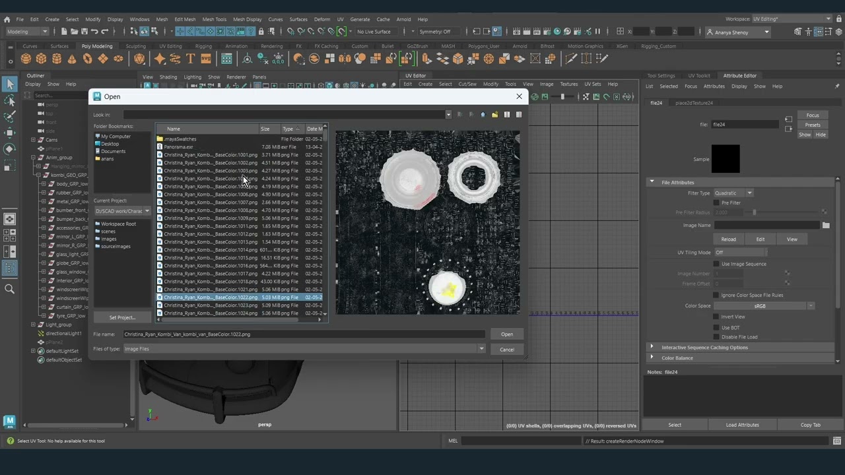Screen dimensions: 845x475
Task: Create new folder icon in Open dialog
Action: click(x=494, y=115)
